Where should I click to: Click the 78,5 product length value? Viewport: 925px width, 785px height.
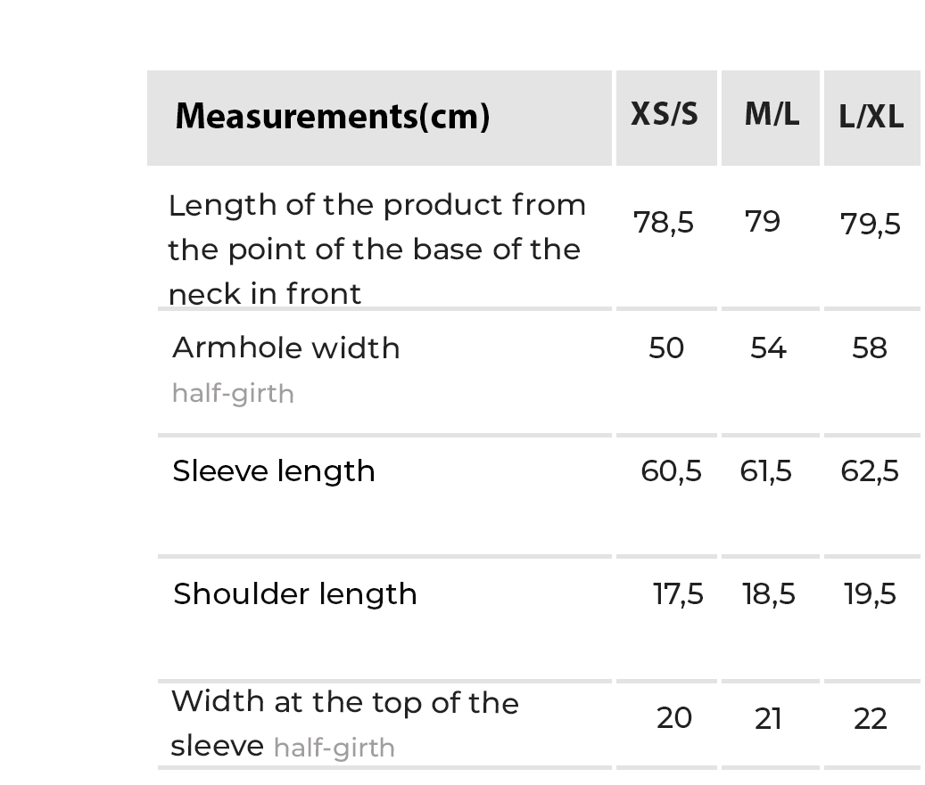[664, 222]
